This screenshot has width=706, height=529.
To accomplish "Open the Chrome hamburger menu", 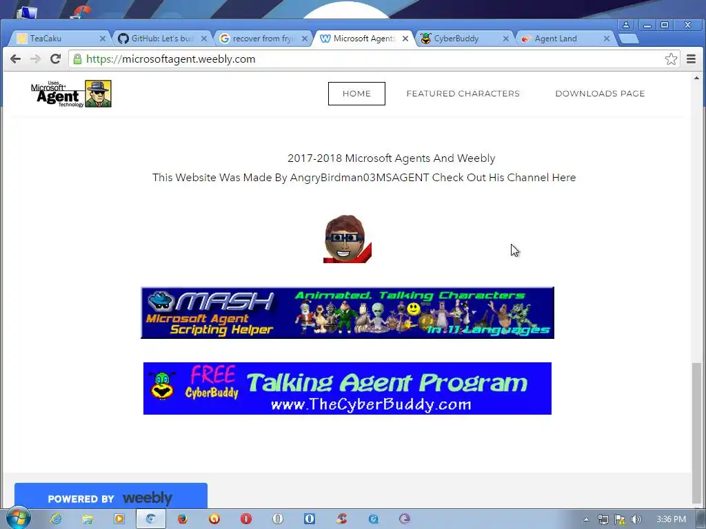I will click(x=691, y=59).
